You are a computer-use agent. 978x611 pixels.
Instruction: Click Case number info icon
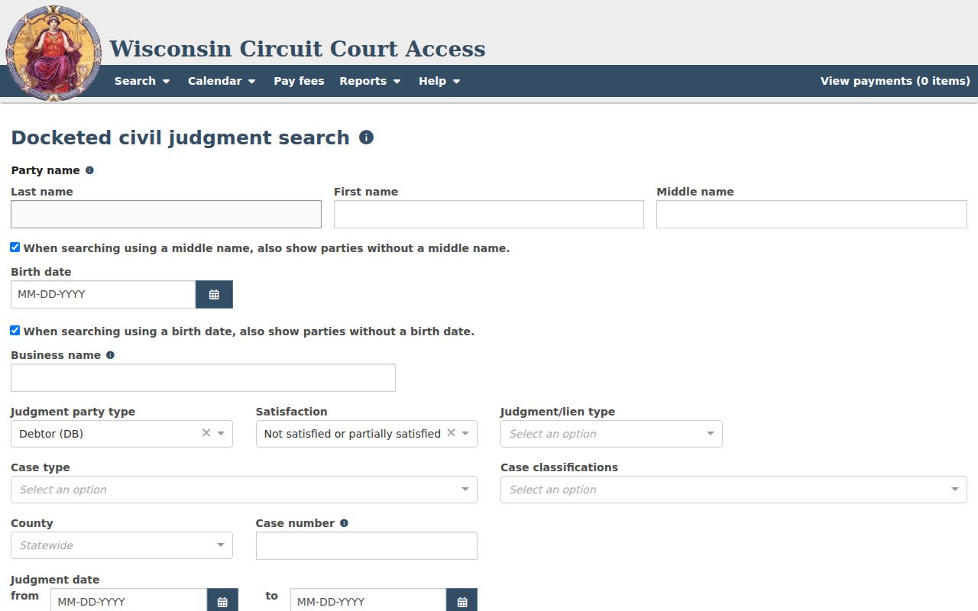click(x=344, y=523)
